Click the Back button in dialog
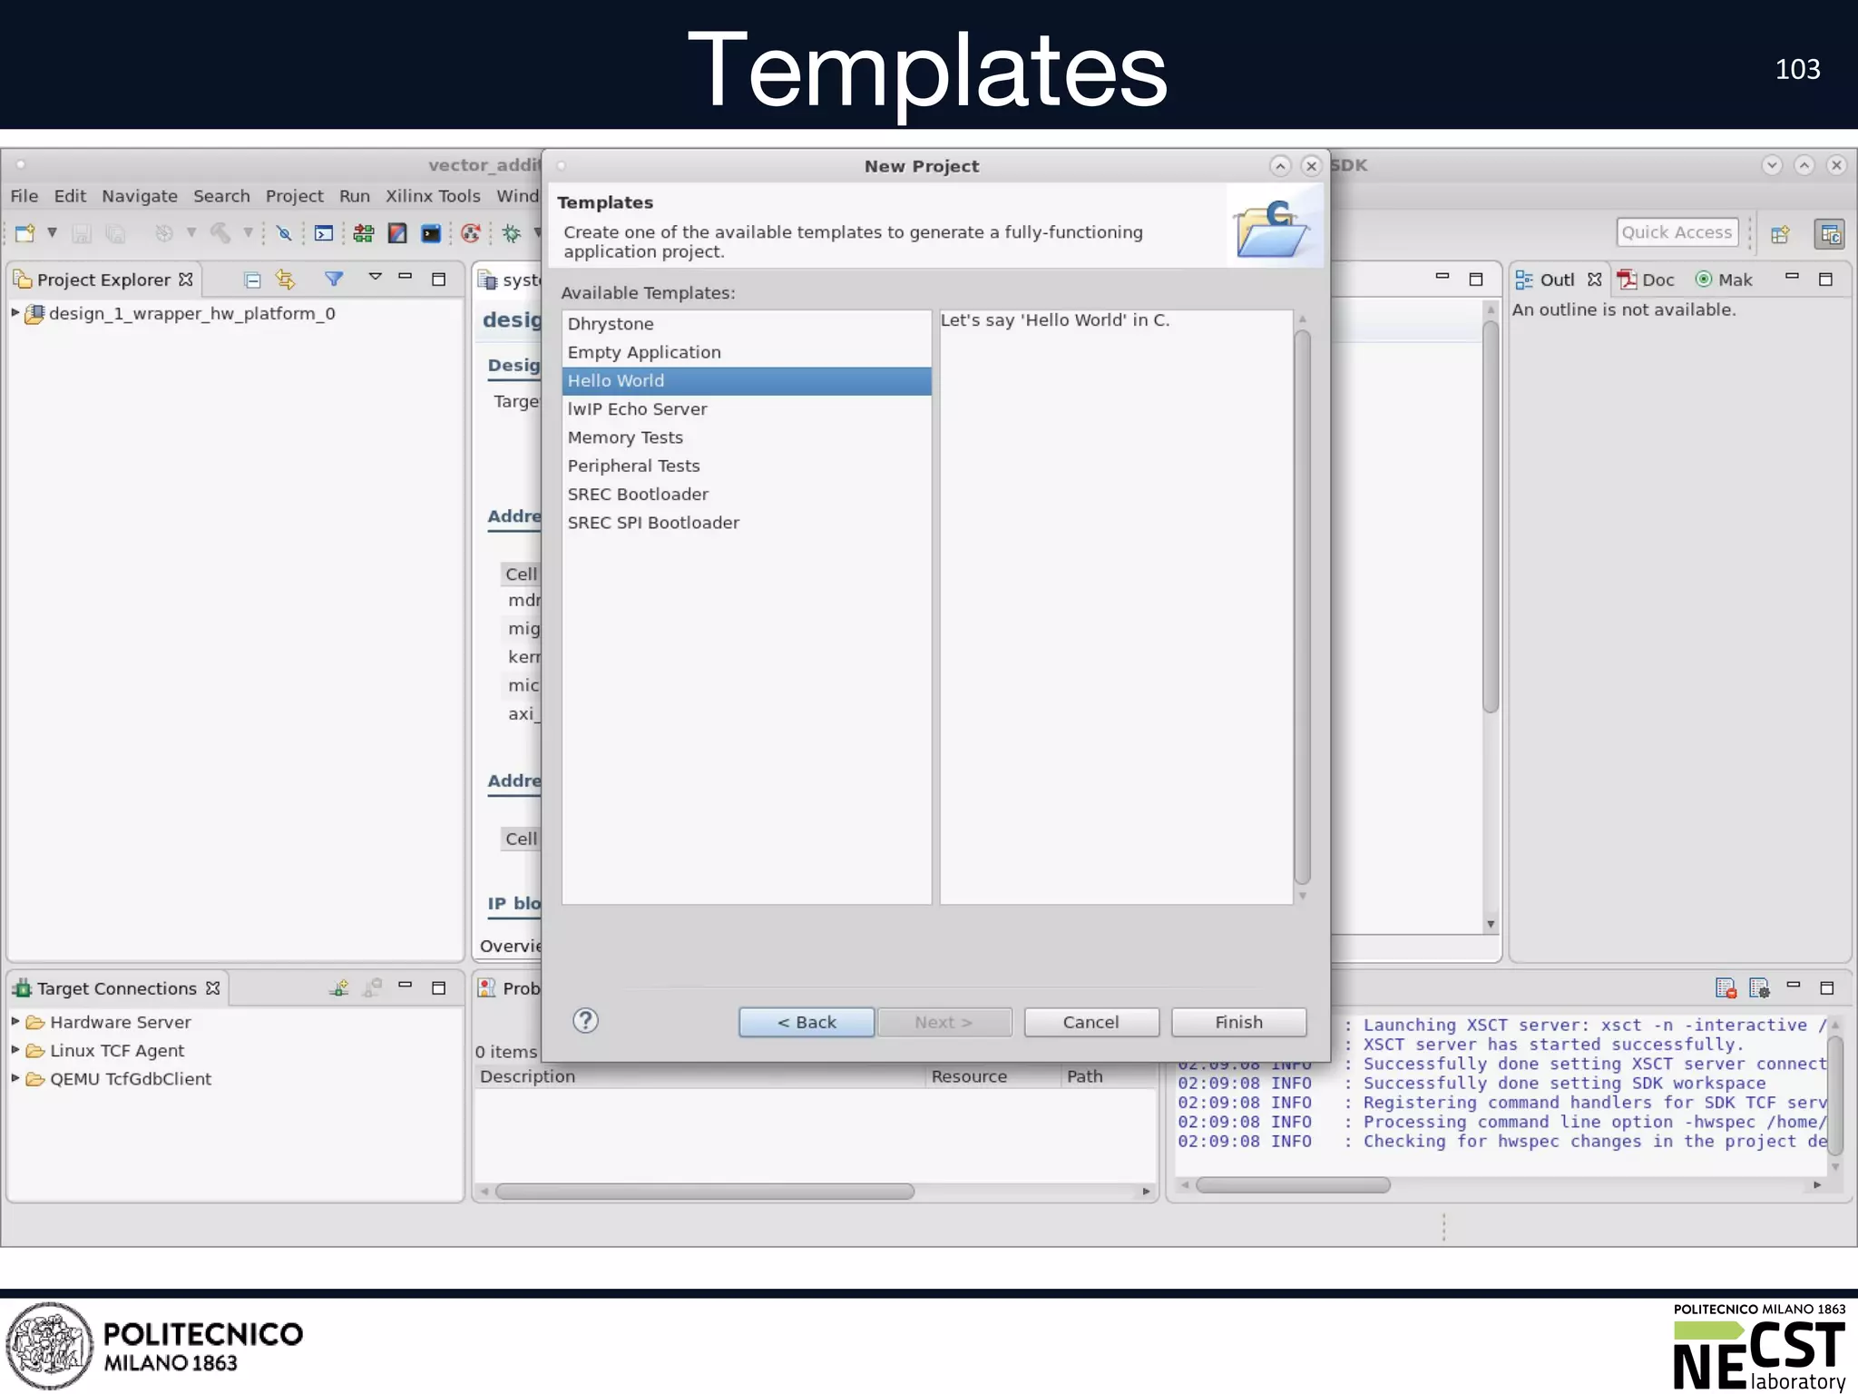Image resolution: width=1858 pixels, height=1394 pixels. tap(807, 1022)
